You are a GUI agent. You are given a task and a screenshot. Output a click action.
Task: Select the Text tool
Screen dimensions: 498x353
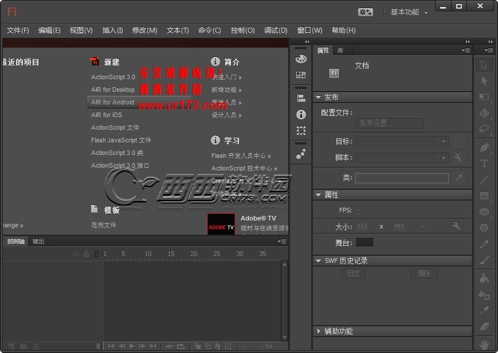point(484,164)
